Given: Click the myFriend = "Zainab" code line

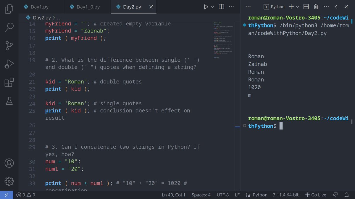Looking at the screenshot, I should (x=78, y=31).
